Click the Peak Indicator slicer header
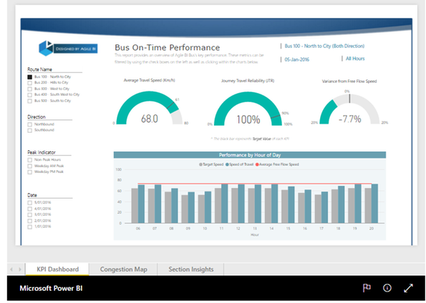 (42, 152)
